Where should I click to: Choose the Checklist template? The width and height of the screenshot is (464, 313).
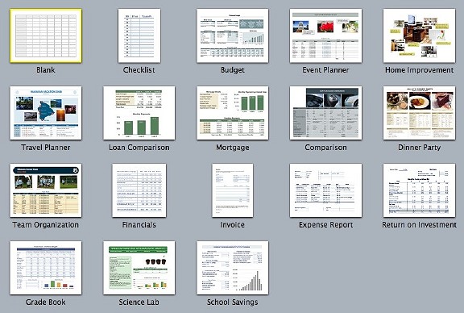tap(139, 35)
